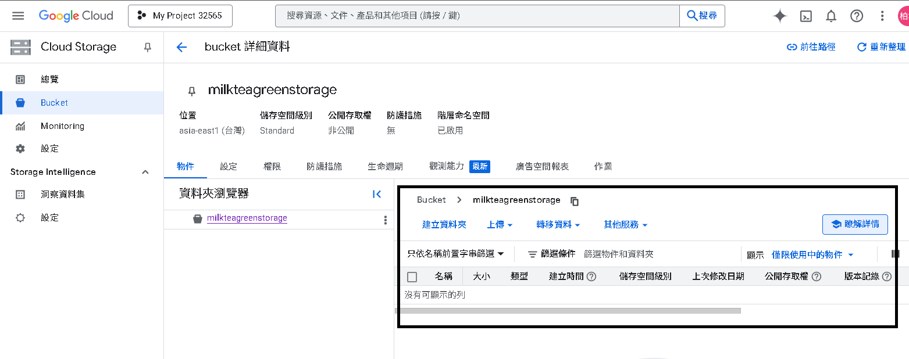The height and width of the screenshot is (359, 909).
Task: Open the user account avatar
Action: [x=903, y=16]
